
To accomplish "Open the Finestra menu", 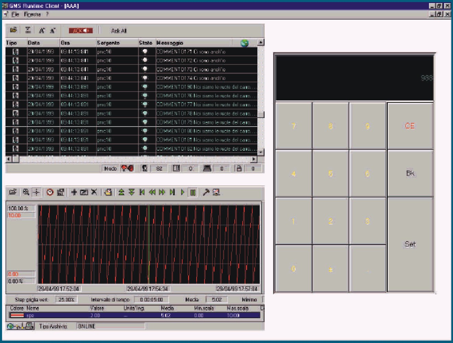I will click(x=32, y=14).
